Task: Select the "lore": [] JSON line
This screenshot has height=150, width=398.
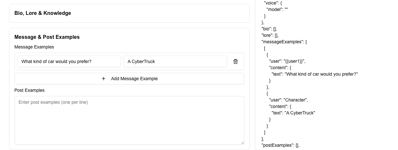Action: coord(270,36)
